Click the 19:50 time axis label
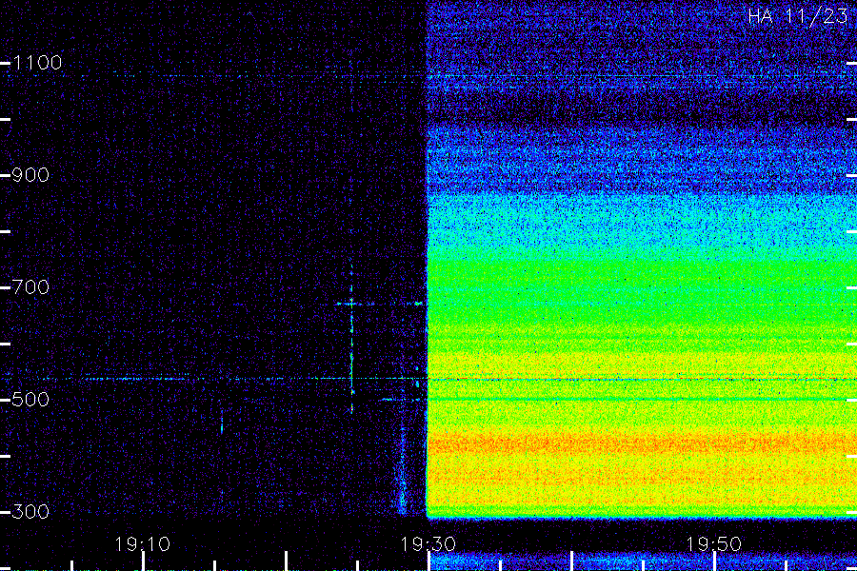Screen dimensions: 857x571 (x=714, y=543)
